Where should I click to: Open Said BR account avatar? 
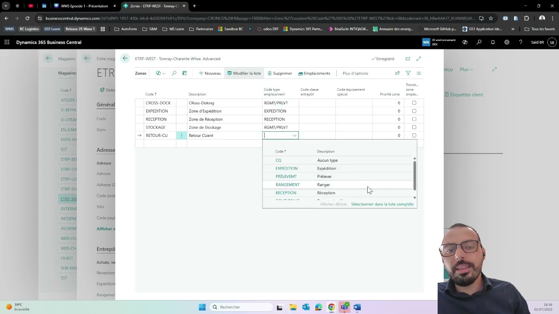[x=552, y=42]
